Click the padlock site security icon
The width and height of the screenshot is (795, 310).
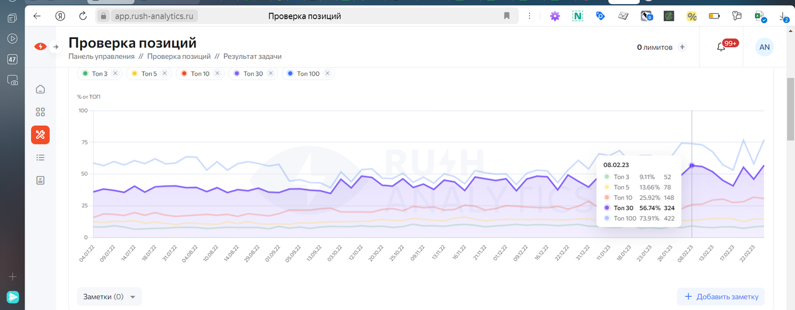point(103,15)
